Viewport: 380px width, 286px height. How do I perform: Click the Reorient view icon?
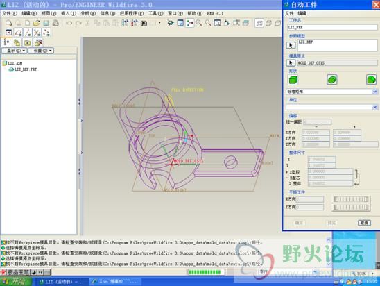point(227,23)
